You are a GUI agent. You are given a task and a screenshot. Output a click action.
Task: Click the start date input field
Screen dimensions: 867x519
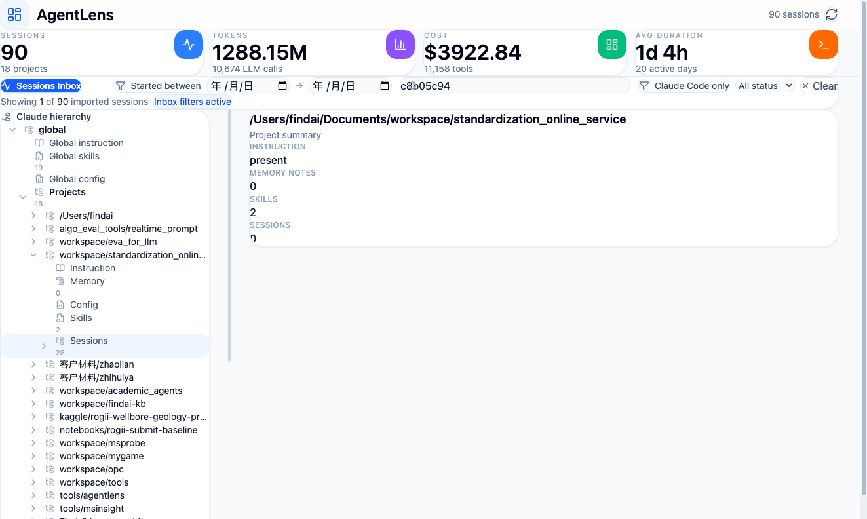[x=248, y=86]
